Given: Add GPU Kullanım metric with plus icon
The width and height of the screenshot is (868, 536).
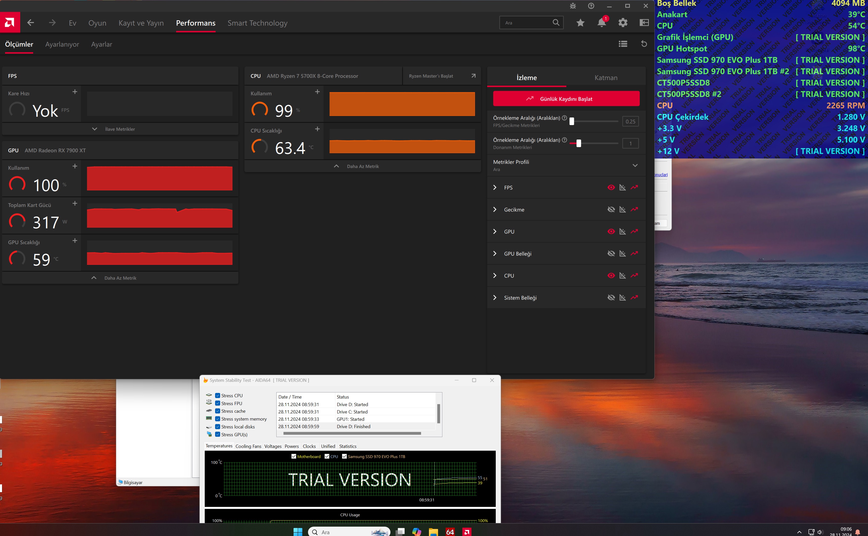Looking at the screenshot, I should (75, 166).
